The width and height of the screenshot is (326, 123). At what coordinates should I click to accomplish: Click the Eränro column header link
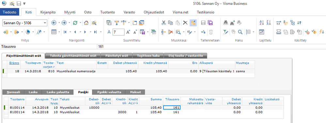14,62
